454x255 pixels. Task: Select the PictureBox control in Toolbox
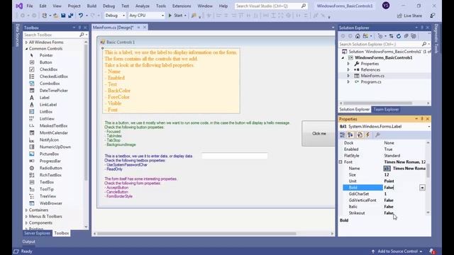[x=49, y=154]
